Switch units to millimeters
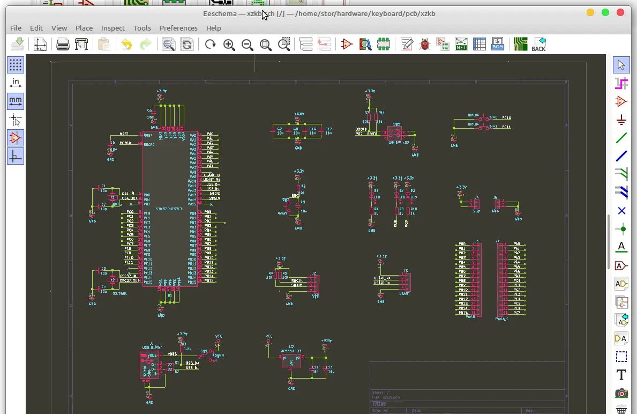Image resolution: width=637 pixels, height=414 pixels. point(16,101)
